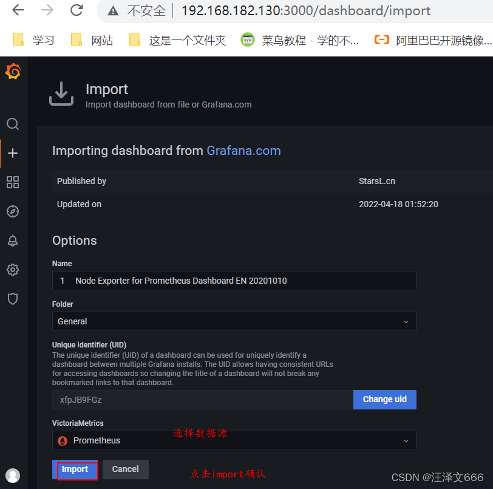Screen dimensions: 493x489
Task: Open the Grafana.com link
Action: [243, 151]
